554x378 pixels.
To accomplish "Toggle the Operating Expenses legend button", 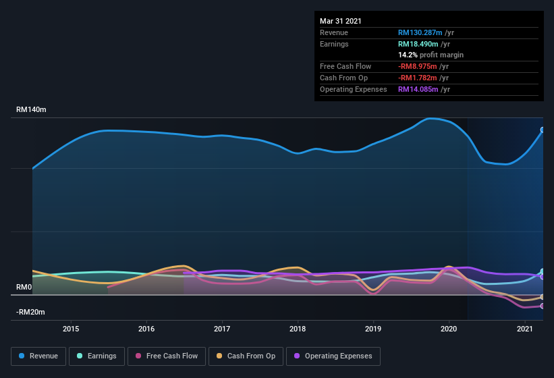I will click(x=333, y=356).
